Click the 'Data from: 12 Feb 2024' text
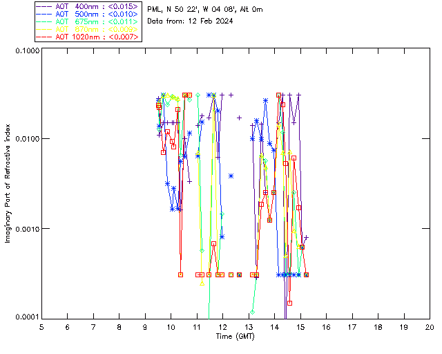 pyautogui.click(x=190, y=21)
